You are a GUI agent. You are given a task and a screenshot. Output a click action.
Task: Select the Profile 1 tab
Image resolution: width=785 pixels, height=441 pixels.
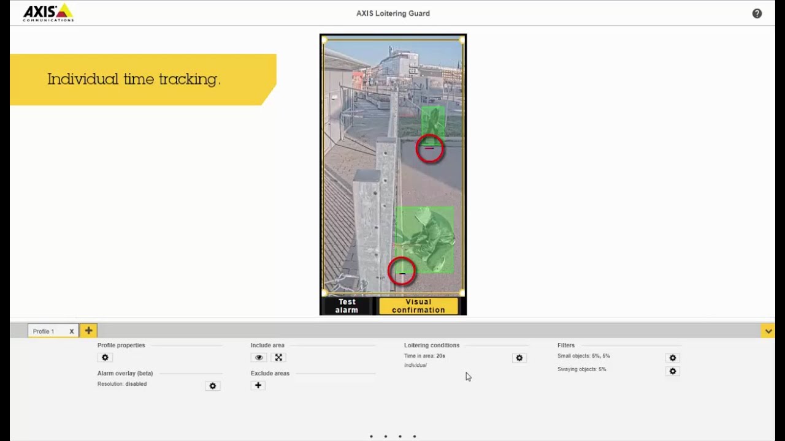click(53, 331)
